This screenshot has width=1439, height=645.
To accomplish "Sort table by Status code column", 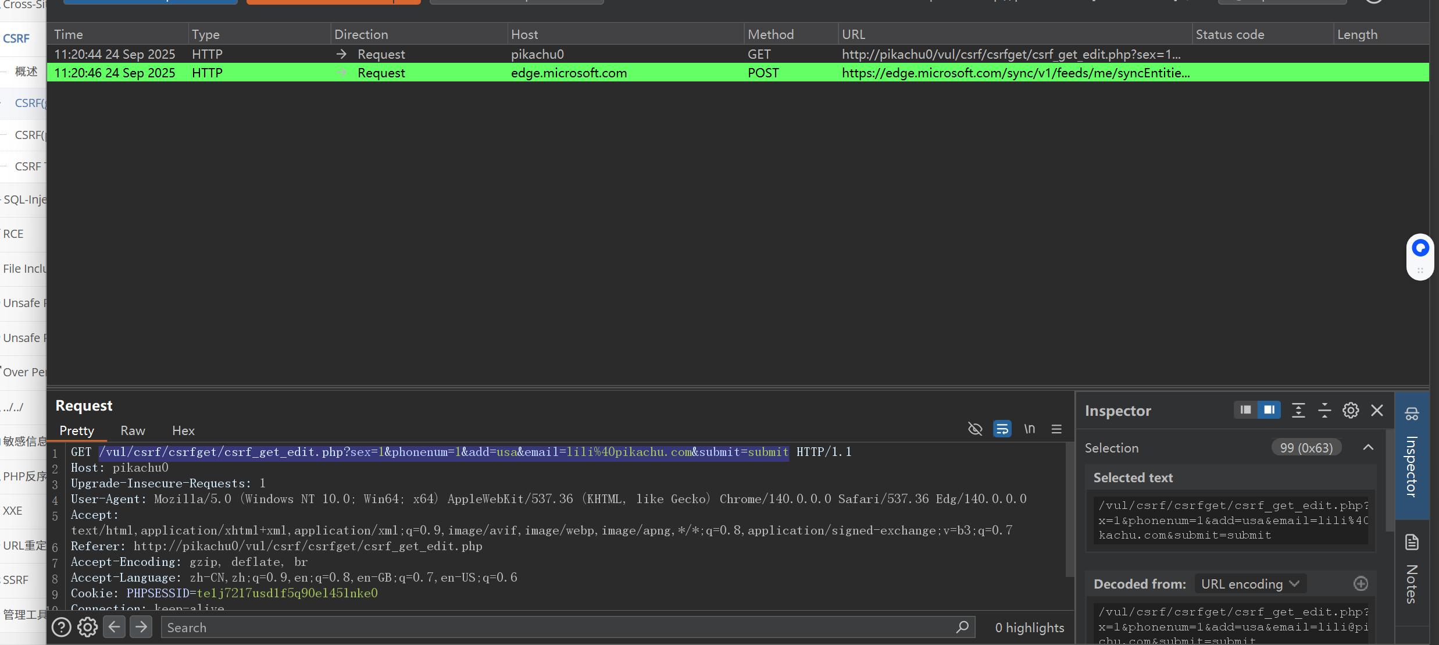I will click(x=1230, y=34).
